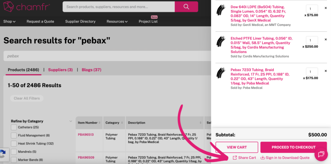Open item PBA96509 link

(x=86, y=158)
